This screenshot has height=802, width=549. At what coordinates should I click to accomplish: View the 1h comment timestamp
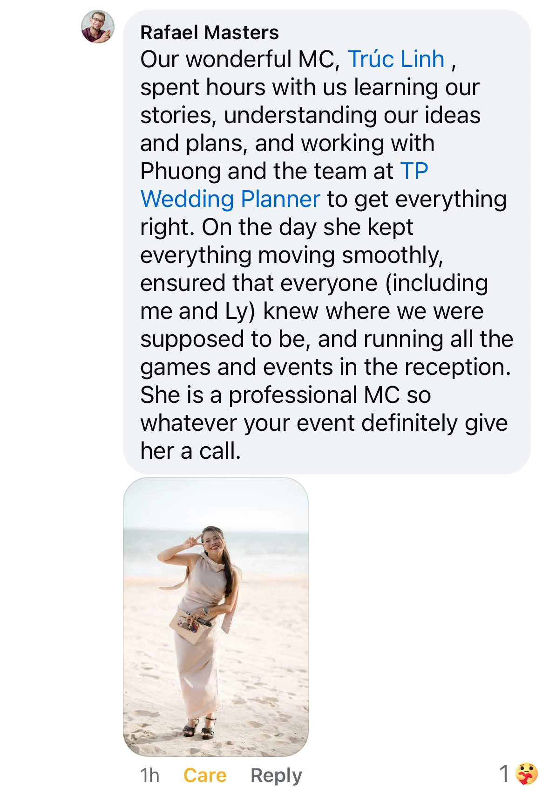pos(149,775)
